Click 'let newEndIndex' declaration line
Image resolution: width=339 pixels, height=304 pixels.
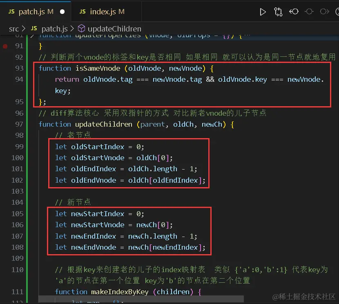126,236
